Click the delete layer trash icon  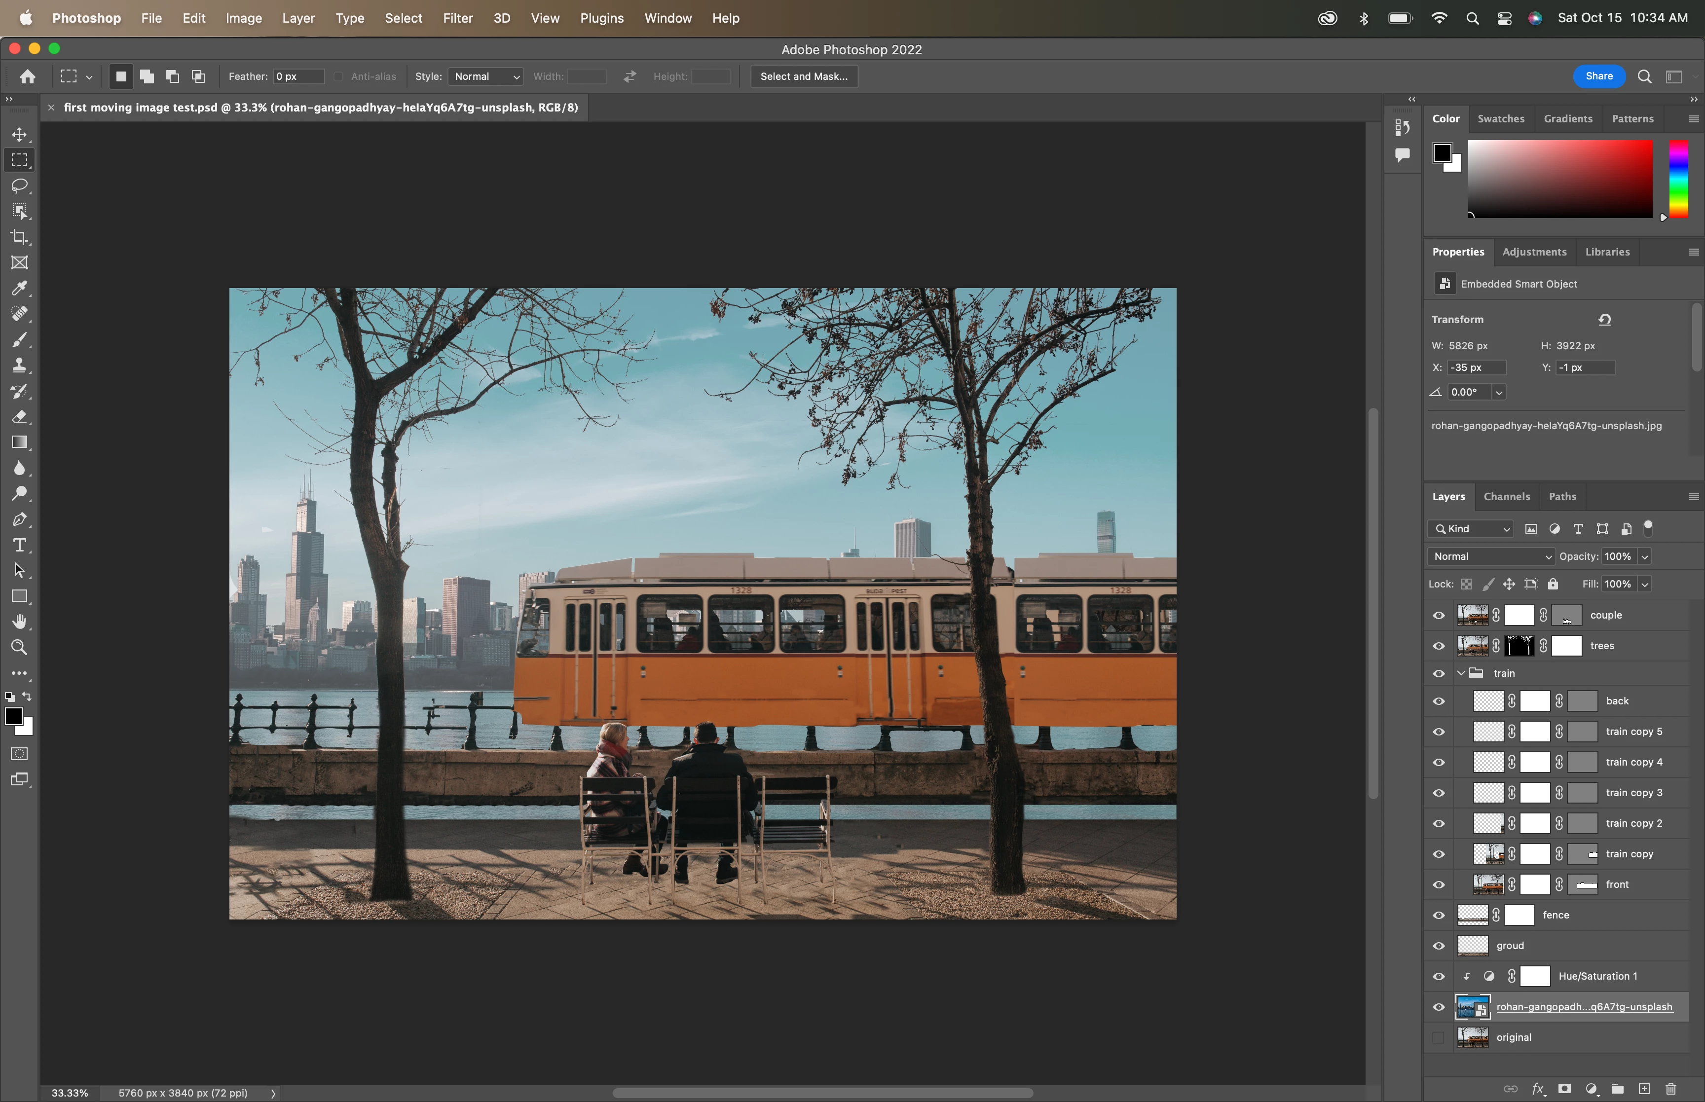[x=1670, y=1088]
